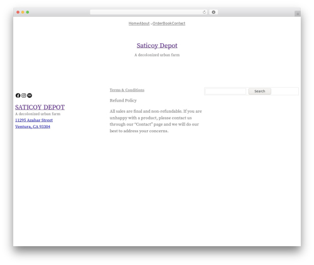Open the Ventura, CA 93304 link
This screenshot has width=314, height=265.
click(33, 127)
